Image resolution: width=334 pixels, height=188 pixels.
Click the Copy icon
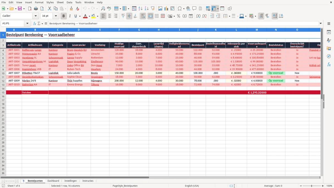(56, 9)
